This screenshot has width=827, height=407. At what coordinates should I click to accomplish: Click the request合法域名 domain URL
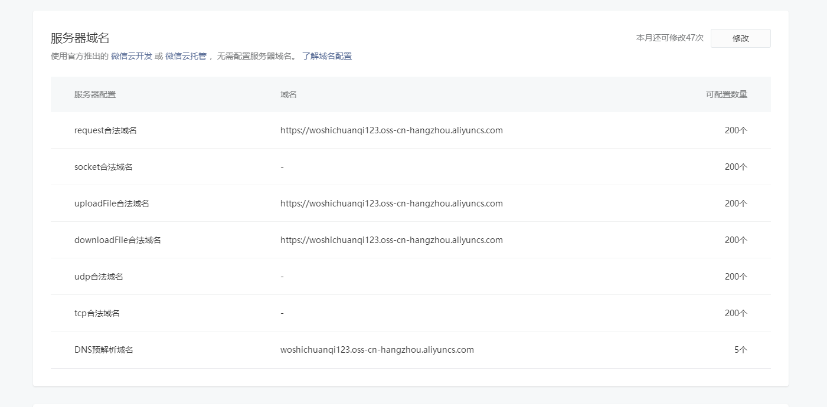pos(391,130)
